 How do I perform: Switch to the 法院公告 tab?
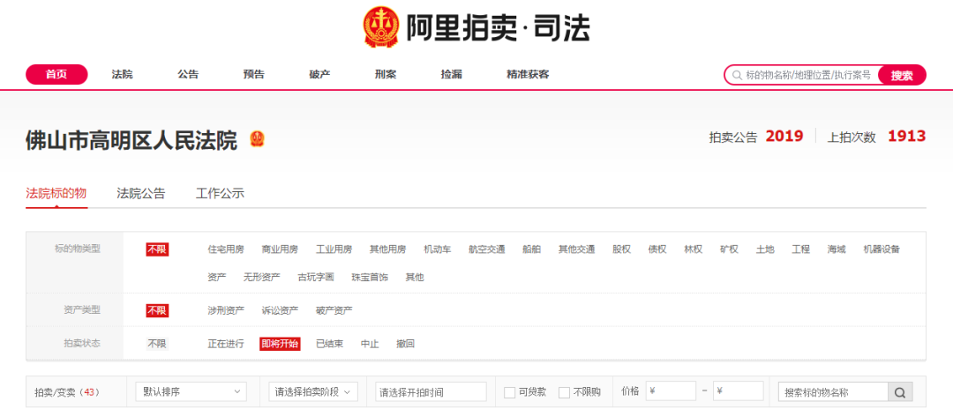pyautogui.click(x=141, y=193)
